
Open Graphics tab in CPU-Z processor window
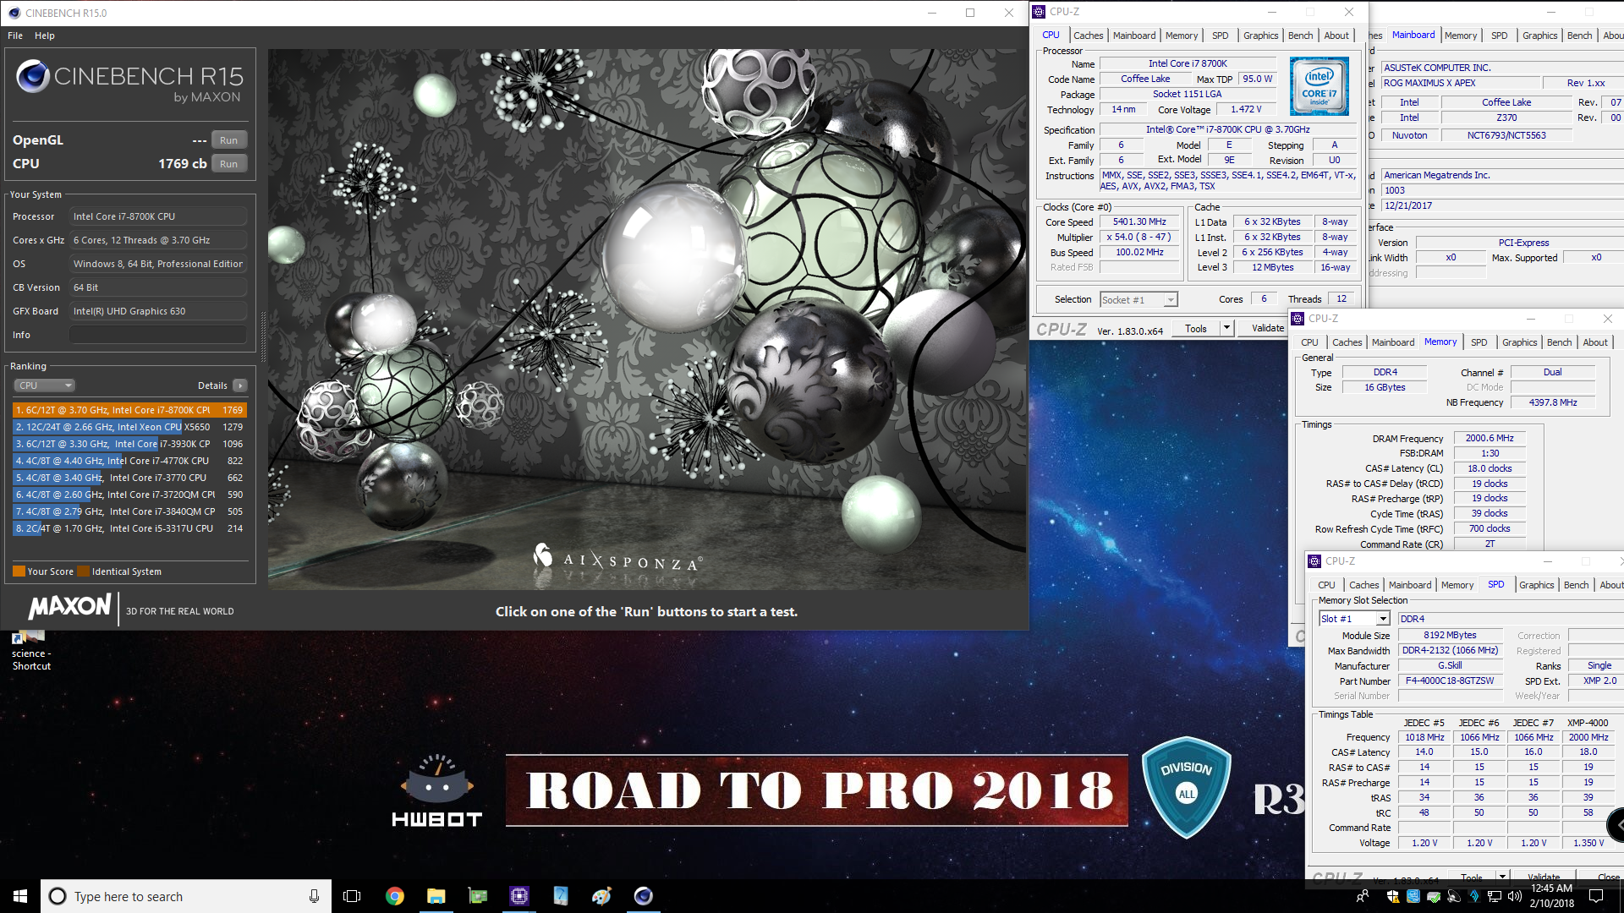(1260, 36)
